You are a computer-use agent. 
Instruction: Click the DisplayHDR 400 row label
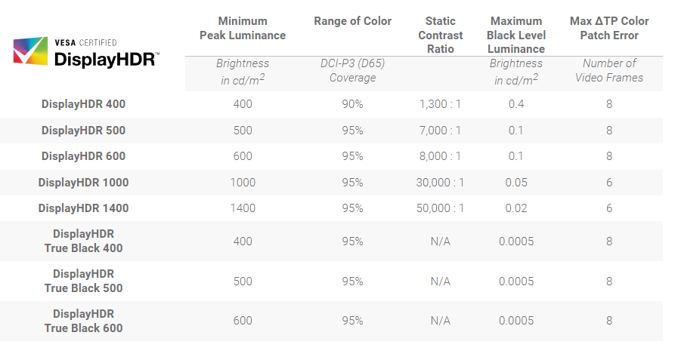(x=83, y=104)
